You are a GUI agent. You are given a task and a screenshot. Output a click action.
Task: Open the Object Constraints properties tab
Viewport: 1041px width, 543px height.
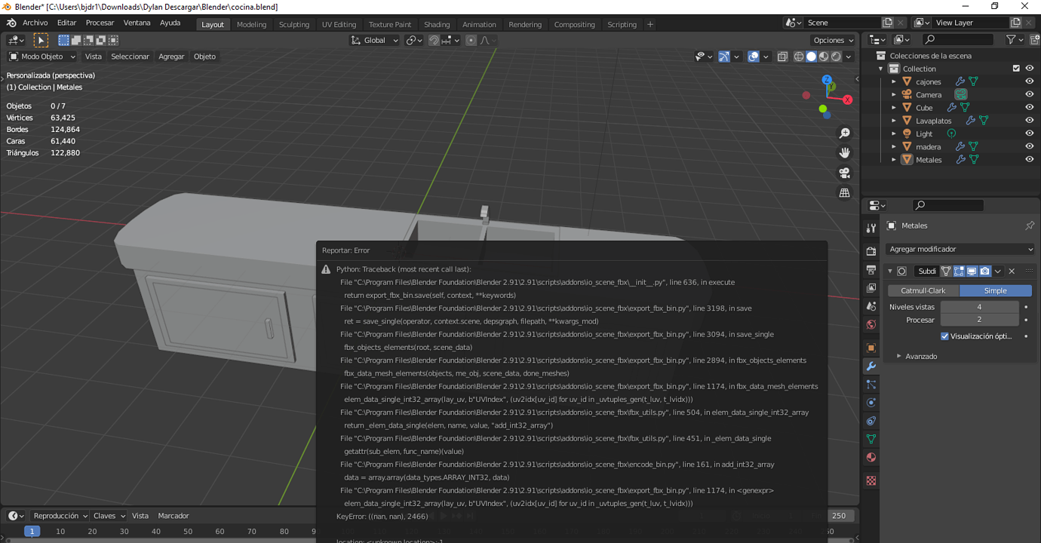(x=871, y=421)
